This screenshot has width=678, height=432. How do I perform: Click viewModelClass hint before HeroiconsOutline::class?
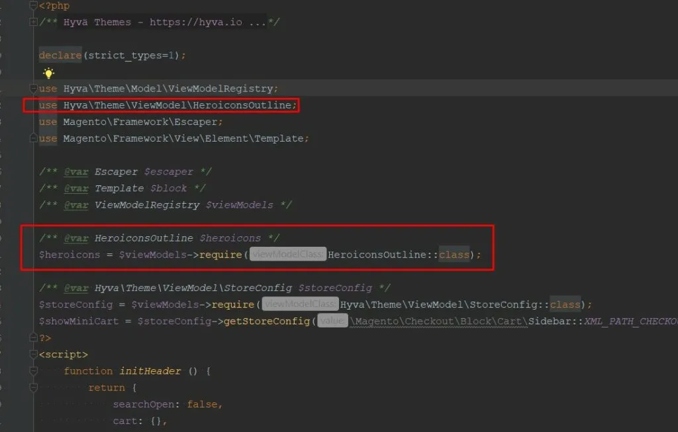(288, 255)
